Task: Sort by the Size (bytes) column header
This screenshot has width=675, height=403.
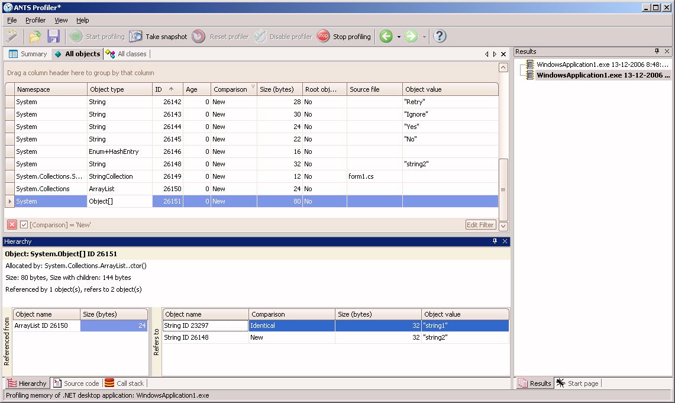Action: [x=277, y=89]
